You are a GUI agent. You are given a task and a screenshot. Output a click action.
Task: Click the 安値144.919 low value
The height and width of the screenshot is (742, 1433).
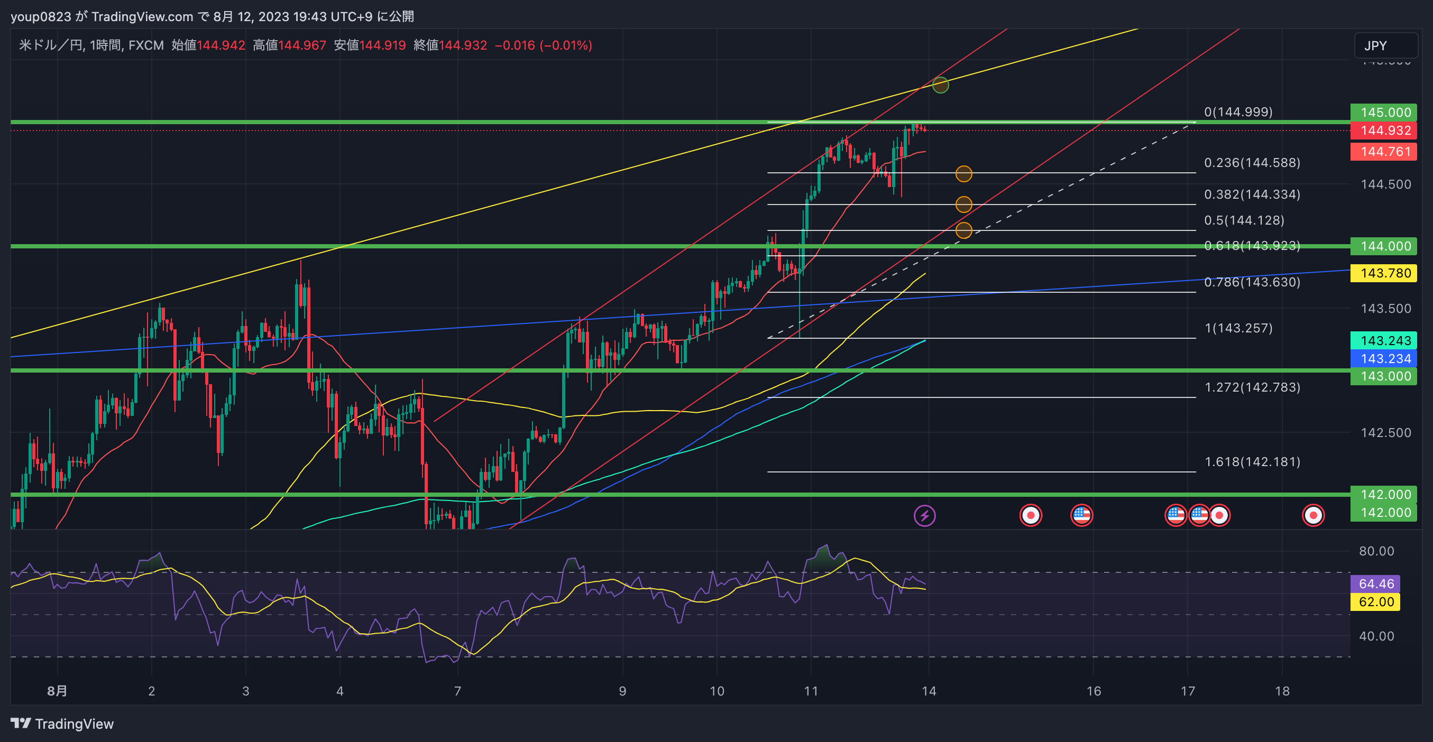[x=370, y=45]
